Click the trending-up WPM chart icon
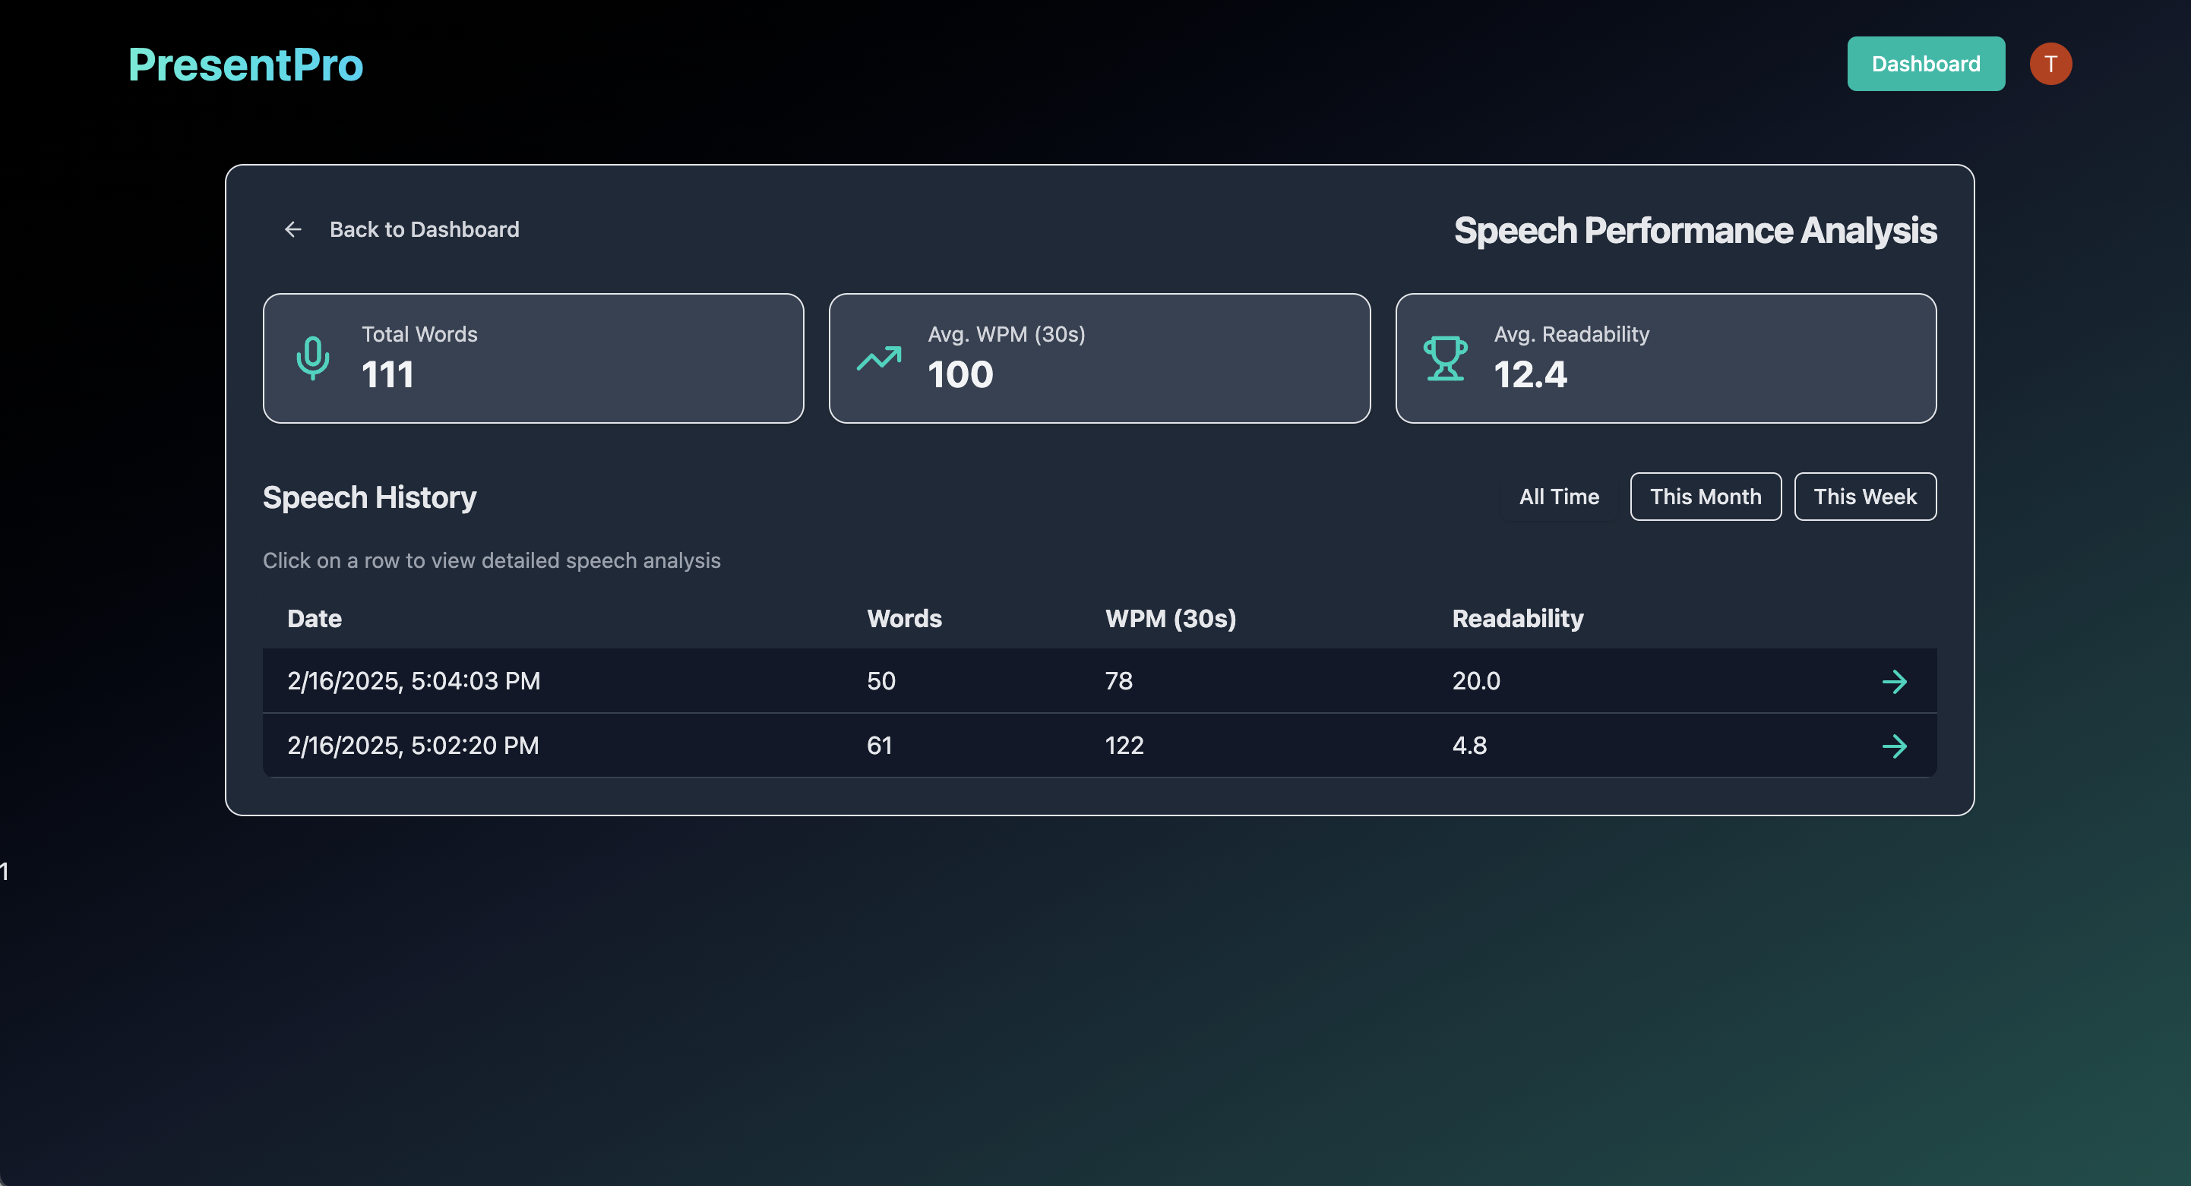The image size is (2191, 1186). (x=879, y=358)
